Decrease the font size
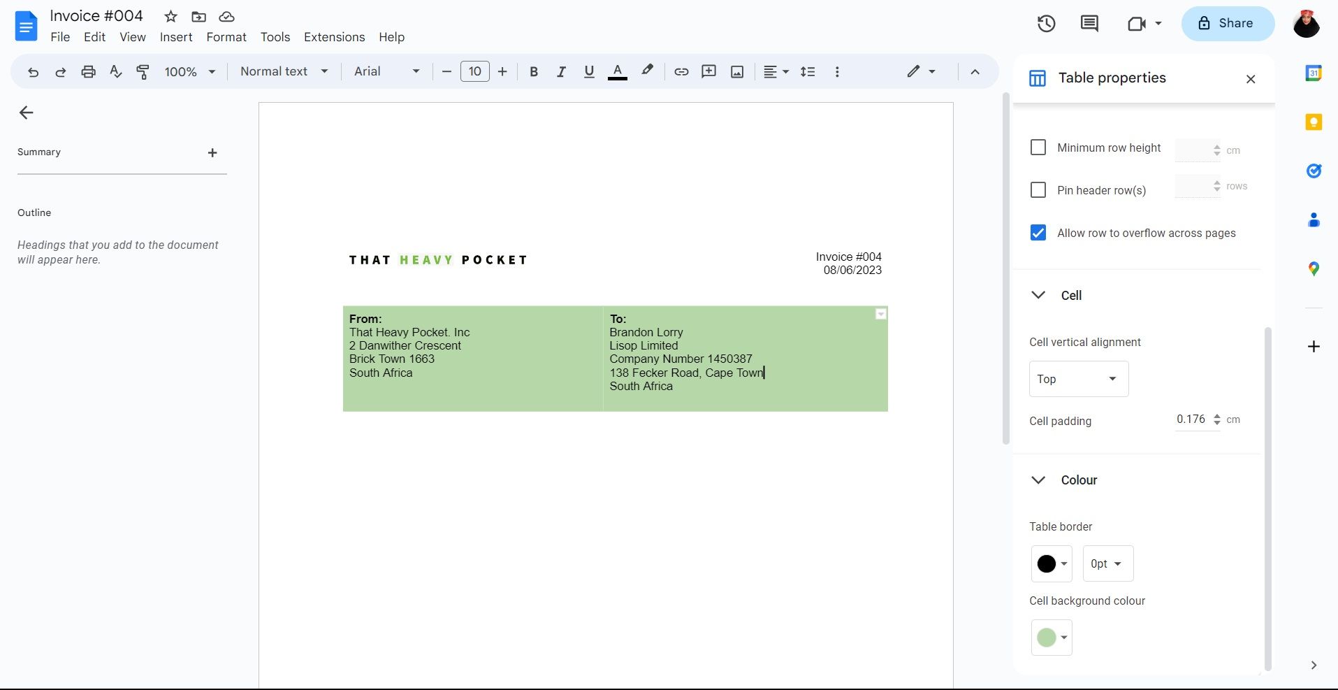This screenshot has width=1338, height=690. (x=446, y=71)
